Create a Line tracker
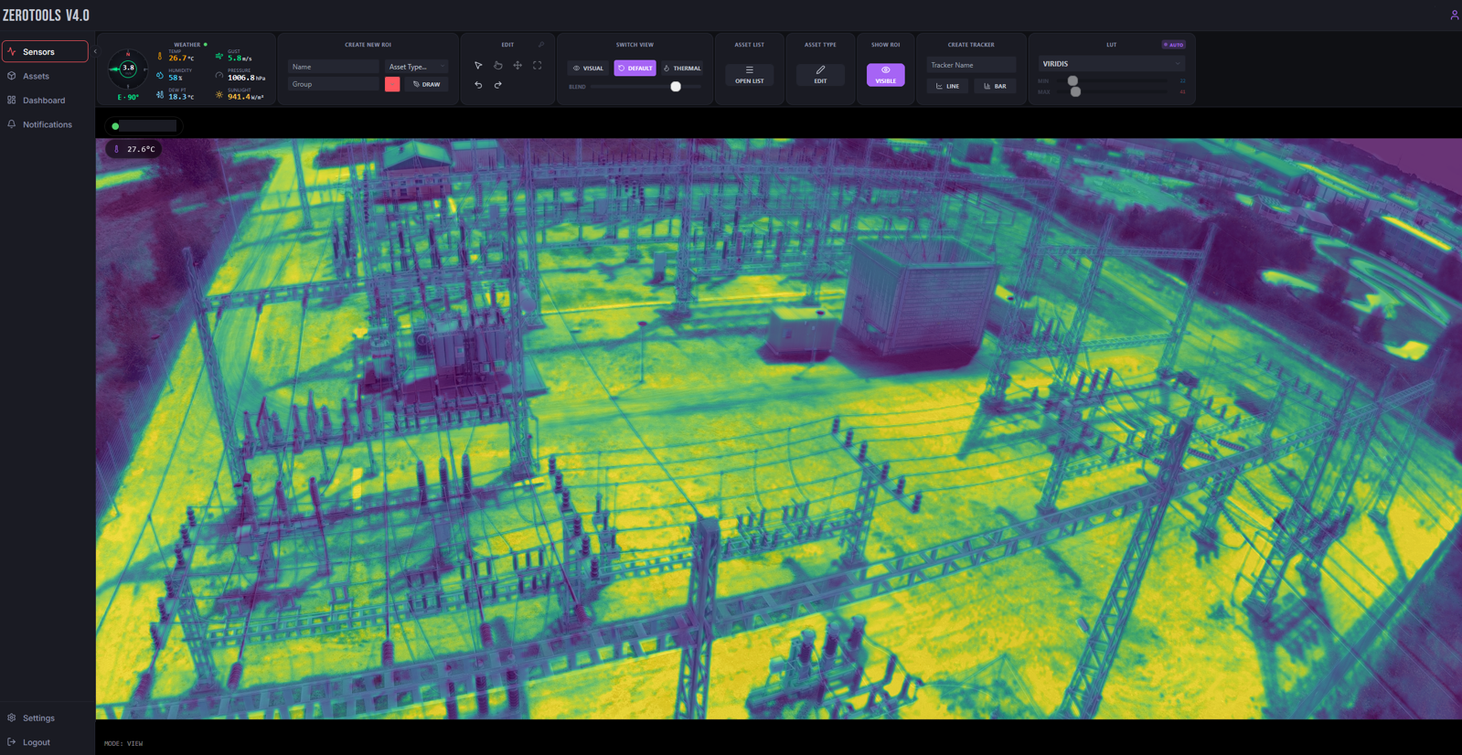 [947, 86]
